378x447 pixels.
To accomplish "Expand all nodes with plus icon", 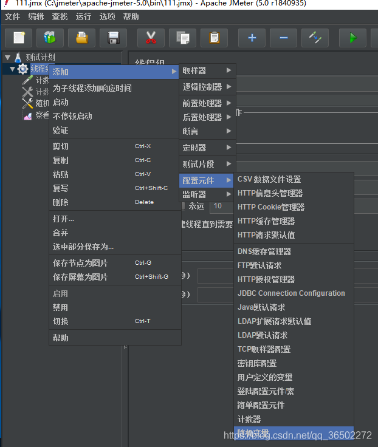I will pos(252,38).
